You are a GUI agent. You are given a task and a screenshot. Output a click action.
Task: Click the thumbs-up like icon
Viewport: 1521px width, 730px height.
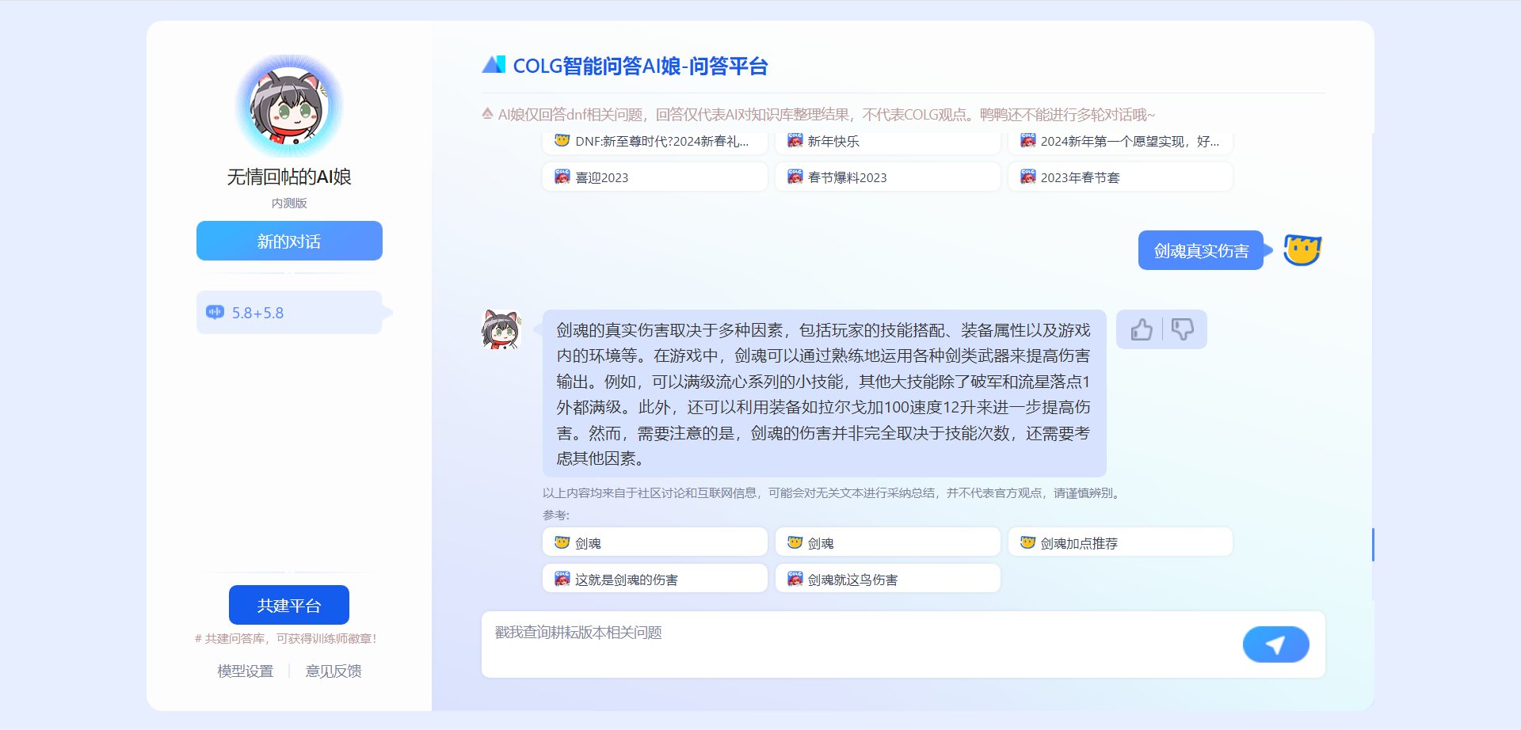pos(1142,329)
